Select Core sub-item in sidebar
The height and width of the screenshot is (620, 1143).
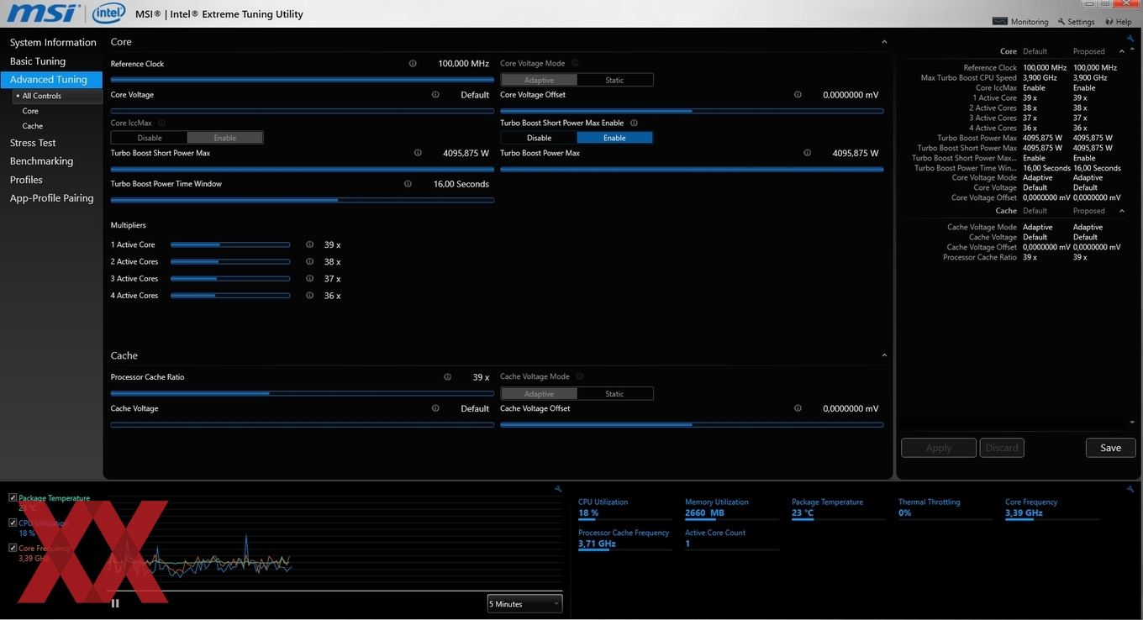tap(30, 111)
